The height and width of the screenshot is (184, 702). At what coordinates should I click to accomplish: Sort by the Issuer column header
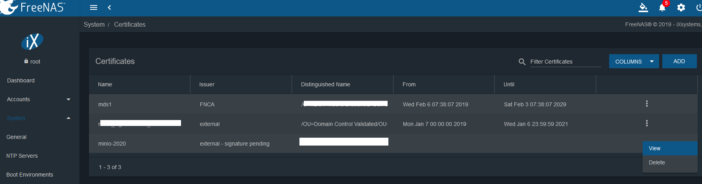point(207,84)
